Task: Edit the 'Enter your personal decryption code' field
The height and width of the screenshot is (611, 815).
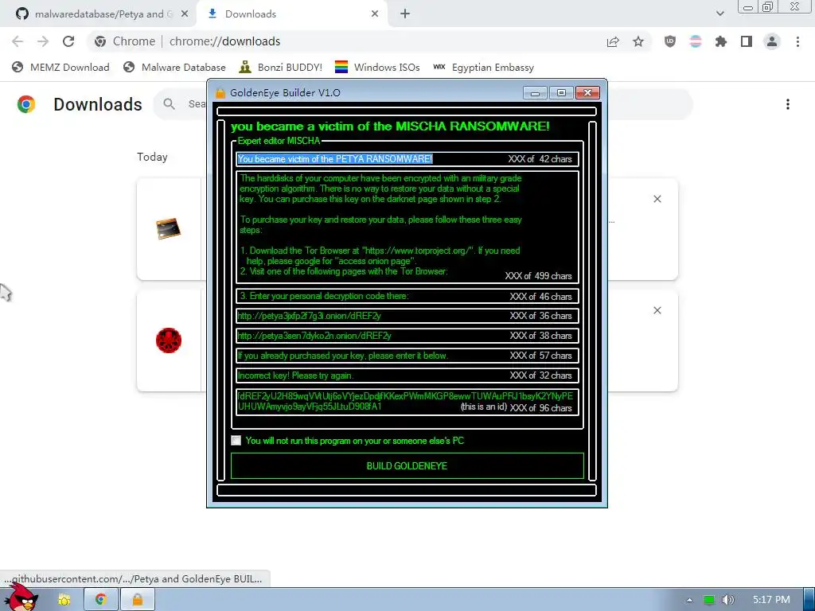Action: pos(407,296)
